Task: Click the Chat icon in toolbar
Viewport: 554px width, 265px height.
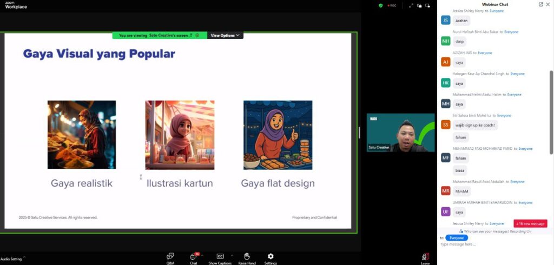Action: [193, 257]
